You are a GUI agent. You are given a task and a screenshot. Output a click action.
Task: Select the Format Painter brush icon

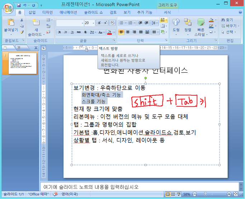(22, 32)
